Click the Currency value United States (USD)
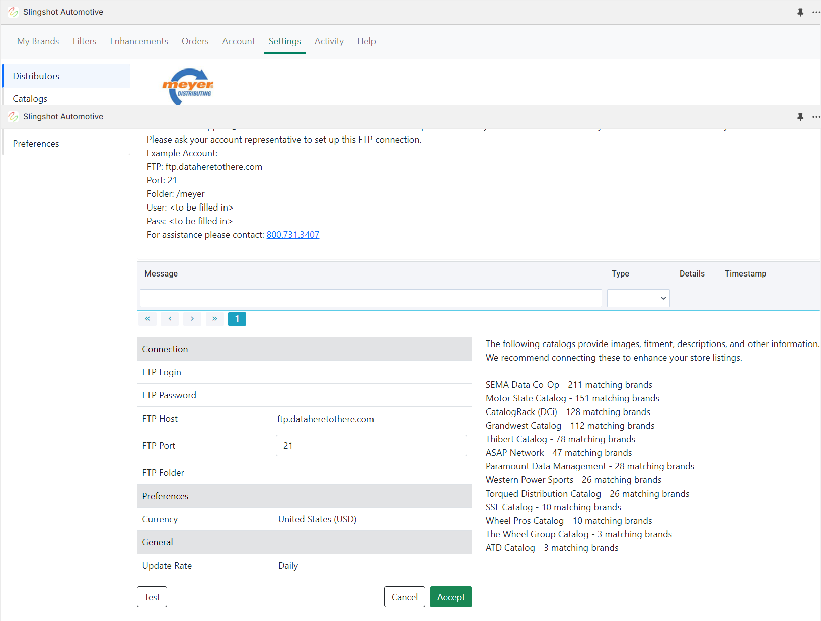 coord(318,519)
